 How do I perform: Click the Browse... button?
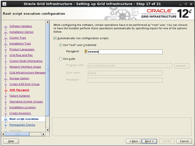182,66
